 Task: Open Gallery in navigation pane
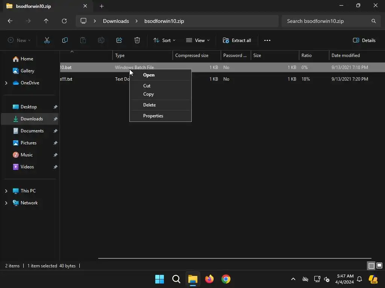tap(27, 71)
